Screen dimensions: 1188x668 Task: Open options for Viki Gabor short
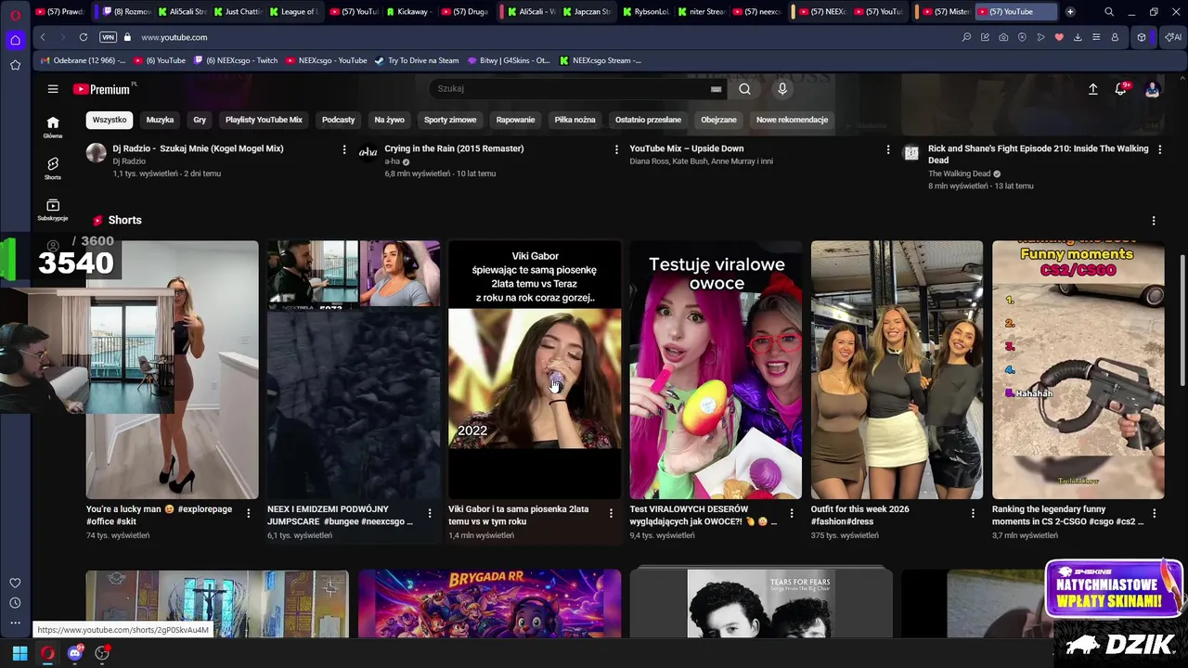611,513
